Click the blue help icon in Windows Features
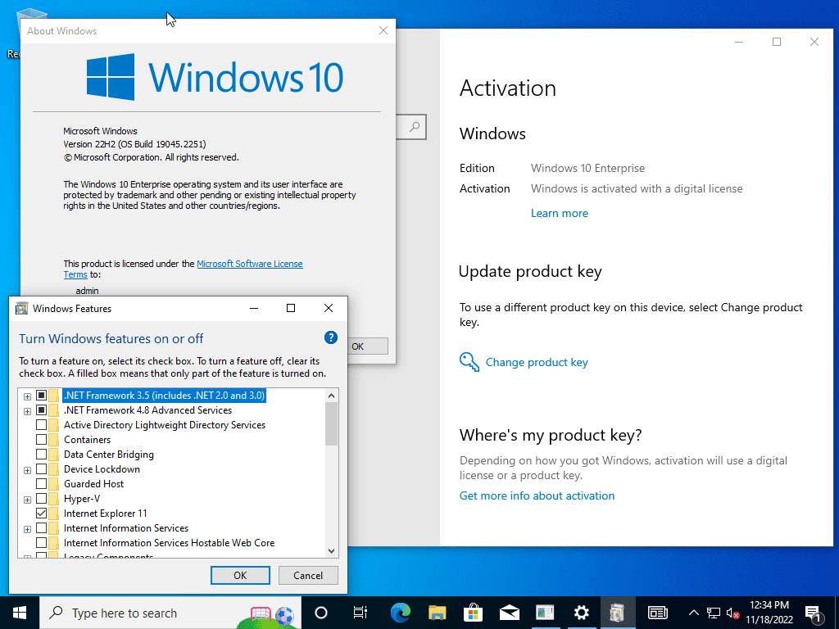Viewport: 839px width, 629px height. pos(331,337)
